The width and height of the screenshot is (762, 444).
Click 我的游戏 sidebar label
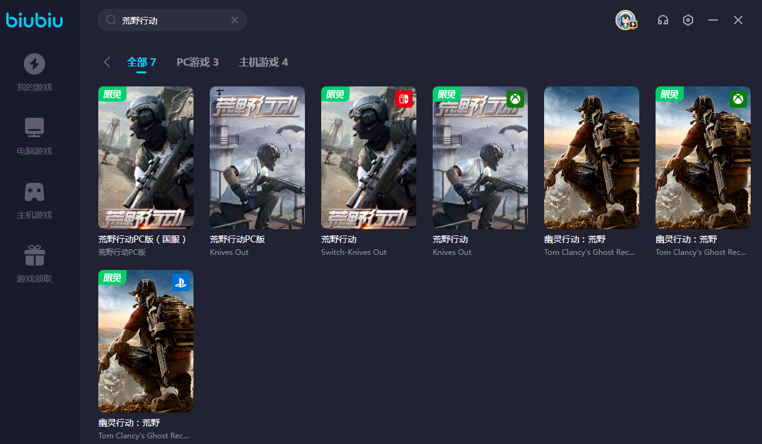pyautogui.click(x=34, y=87)
